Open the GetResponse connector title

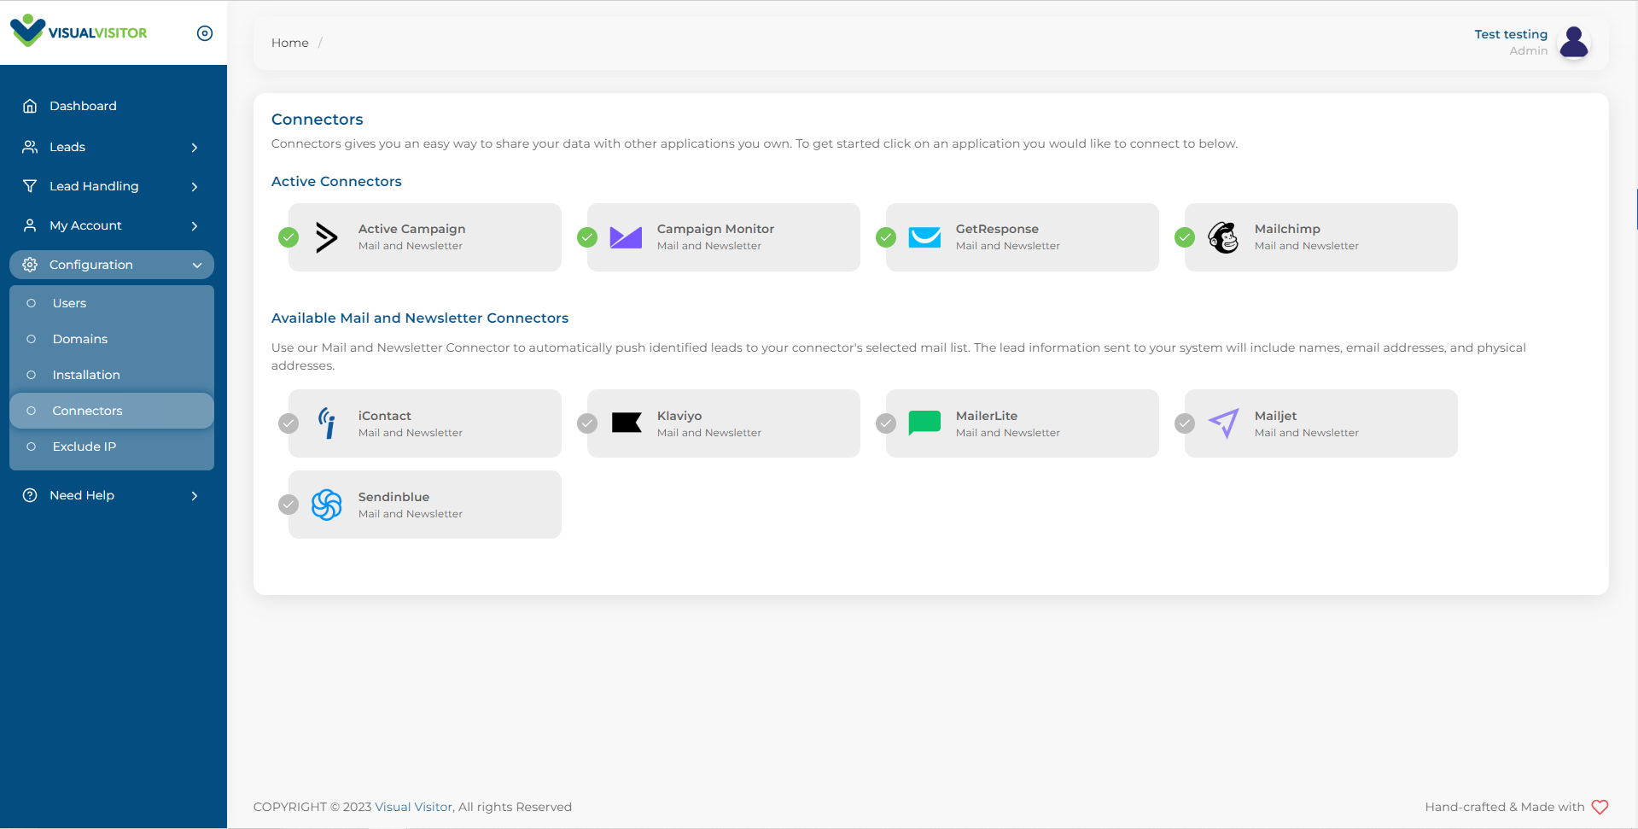coord(998,229)
